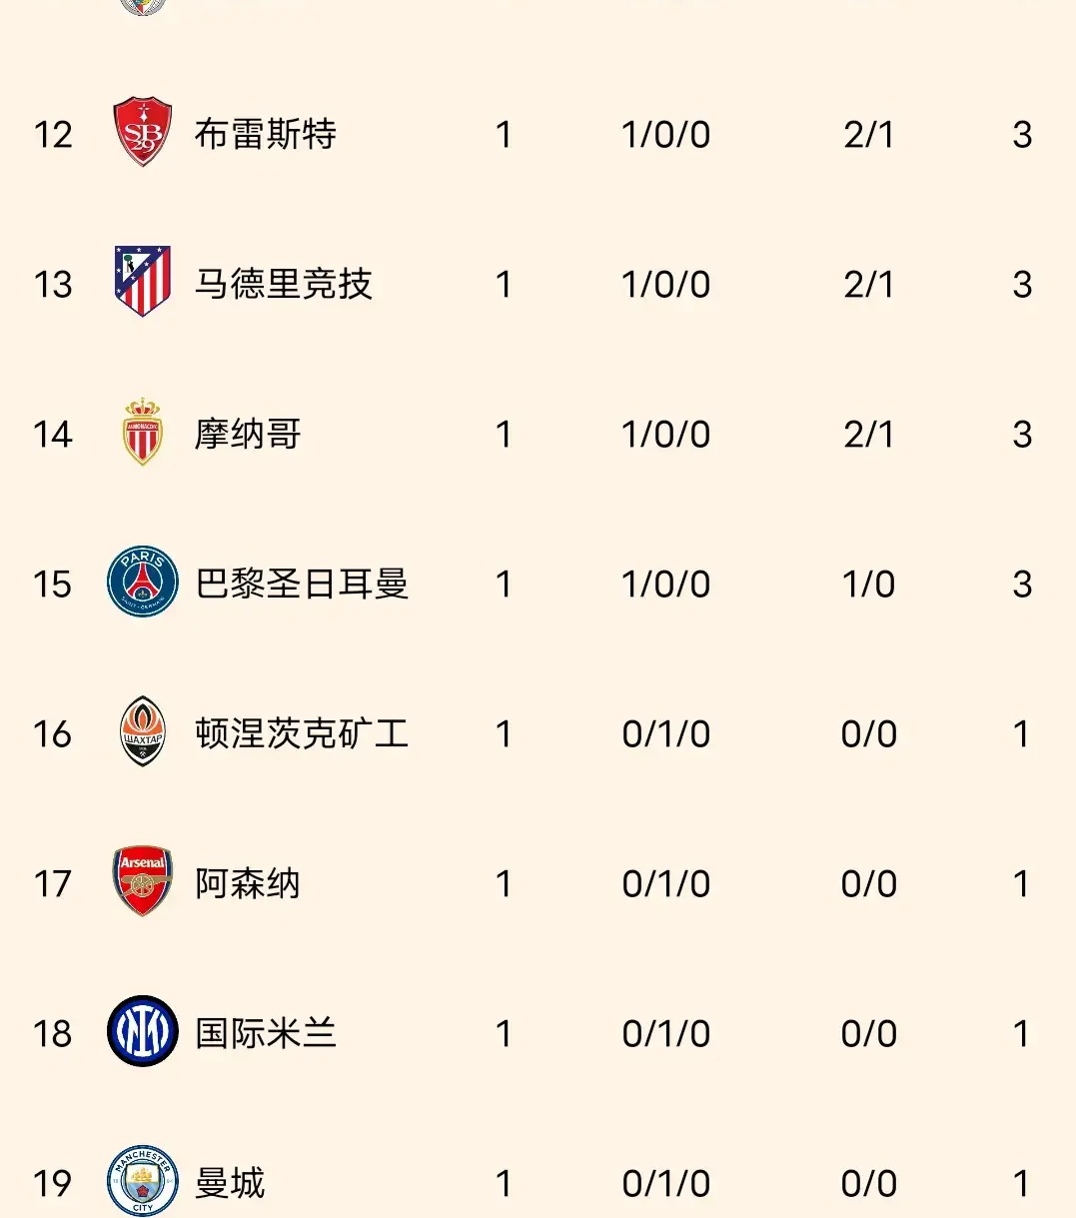Tap rank number 19 beside 曼城
The image size is (1076, 1218).
(53, 1184)
